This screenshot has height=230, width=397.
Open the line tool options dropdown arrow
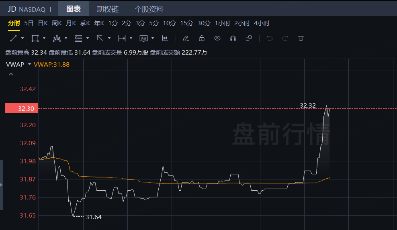coord(23,38)
